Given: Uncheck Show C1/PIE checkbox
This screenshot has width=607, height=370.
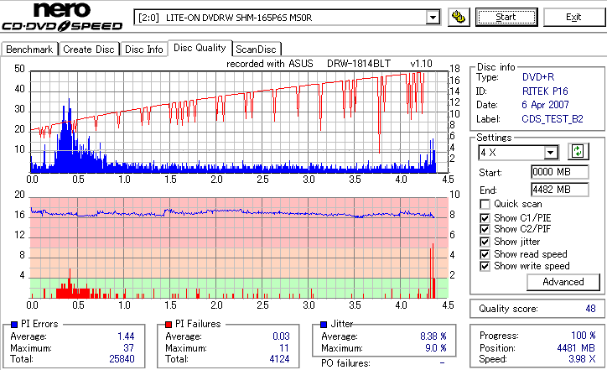Looking at the screenshot, I should (x=485, y=218).
